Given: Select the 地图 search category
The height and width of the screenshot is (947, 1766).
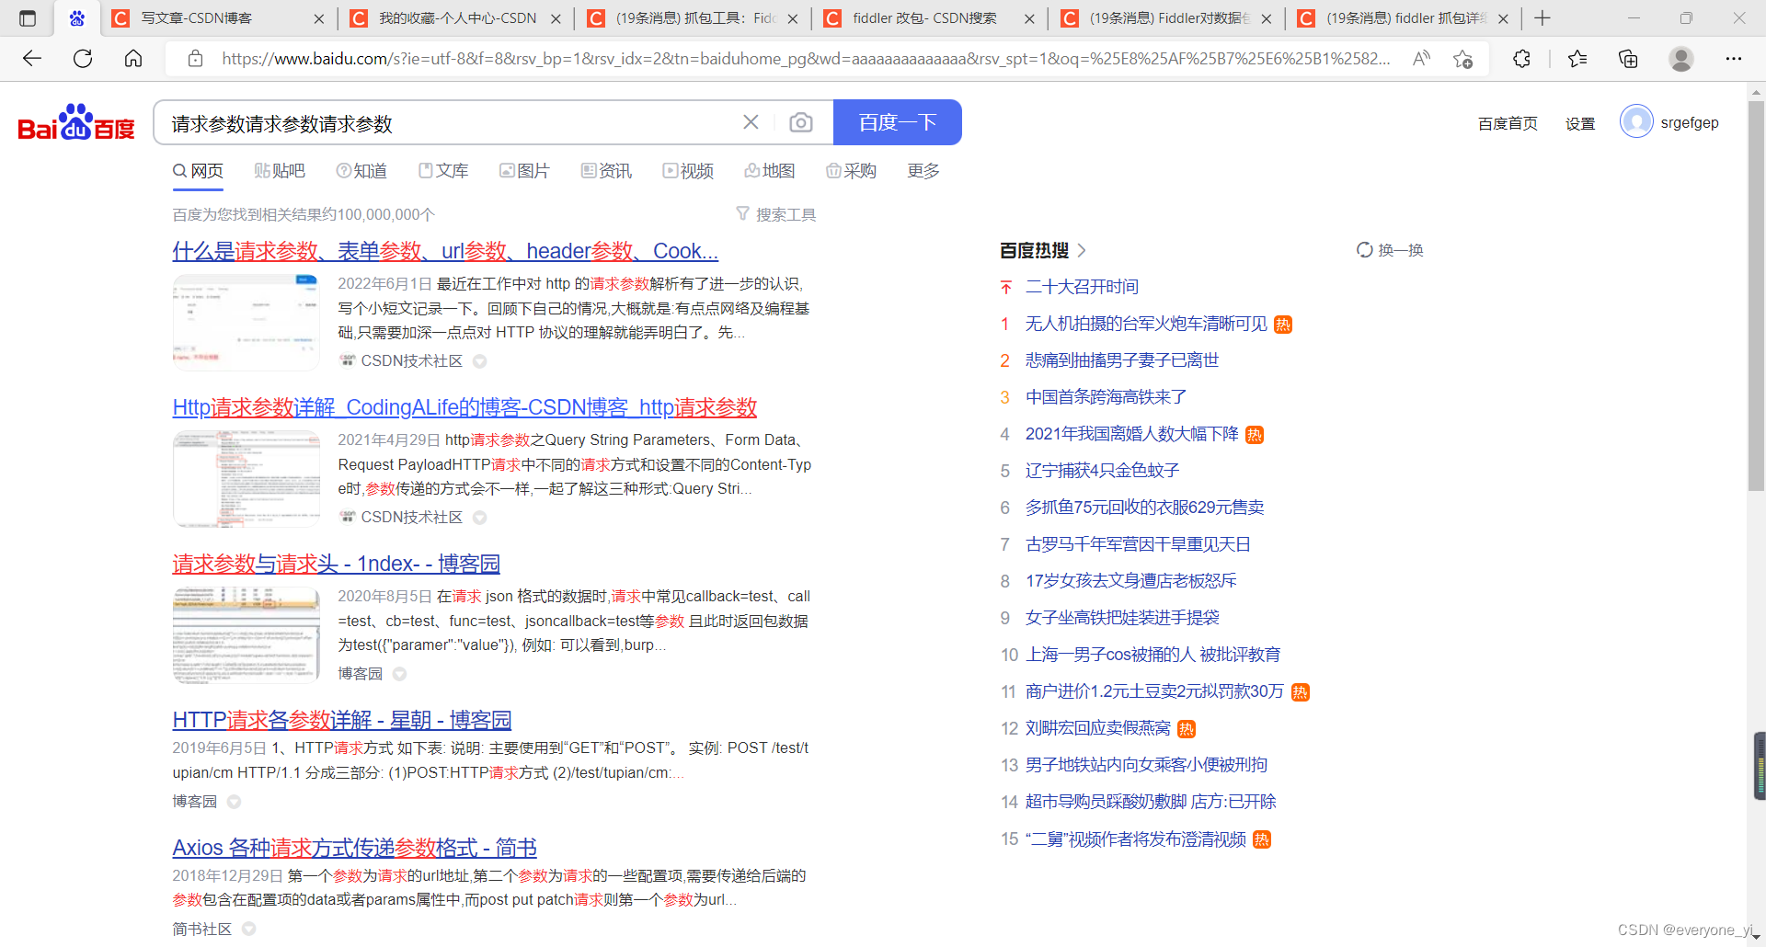Looking at the screenshot, I should (x=770, y=171).
